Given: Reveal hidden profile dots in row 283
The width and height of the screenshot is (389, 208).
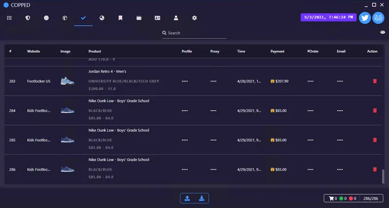Looking at the screenshot, I should point(185,81).
